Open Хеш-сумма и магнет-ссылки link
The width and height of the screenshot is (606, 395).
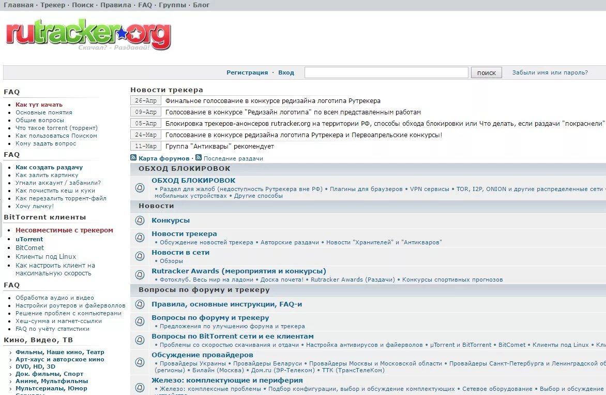coord(58,321)
